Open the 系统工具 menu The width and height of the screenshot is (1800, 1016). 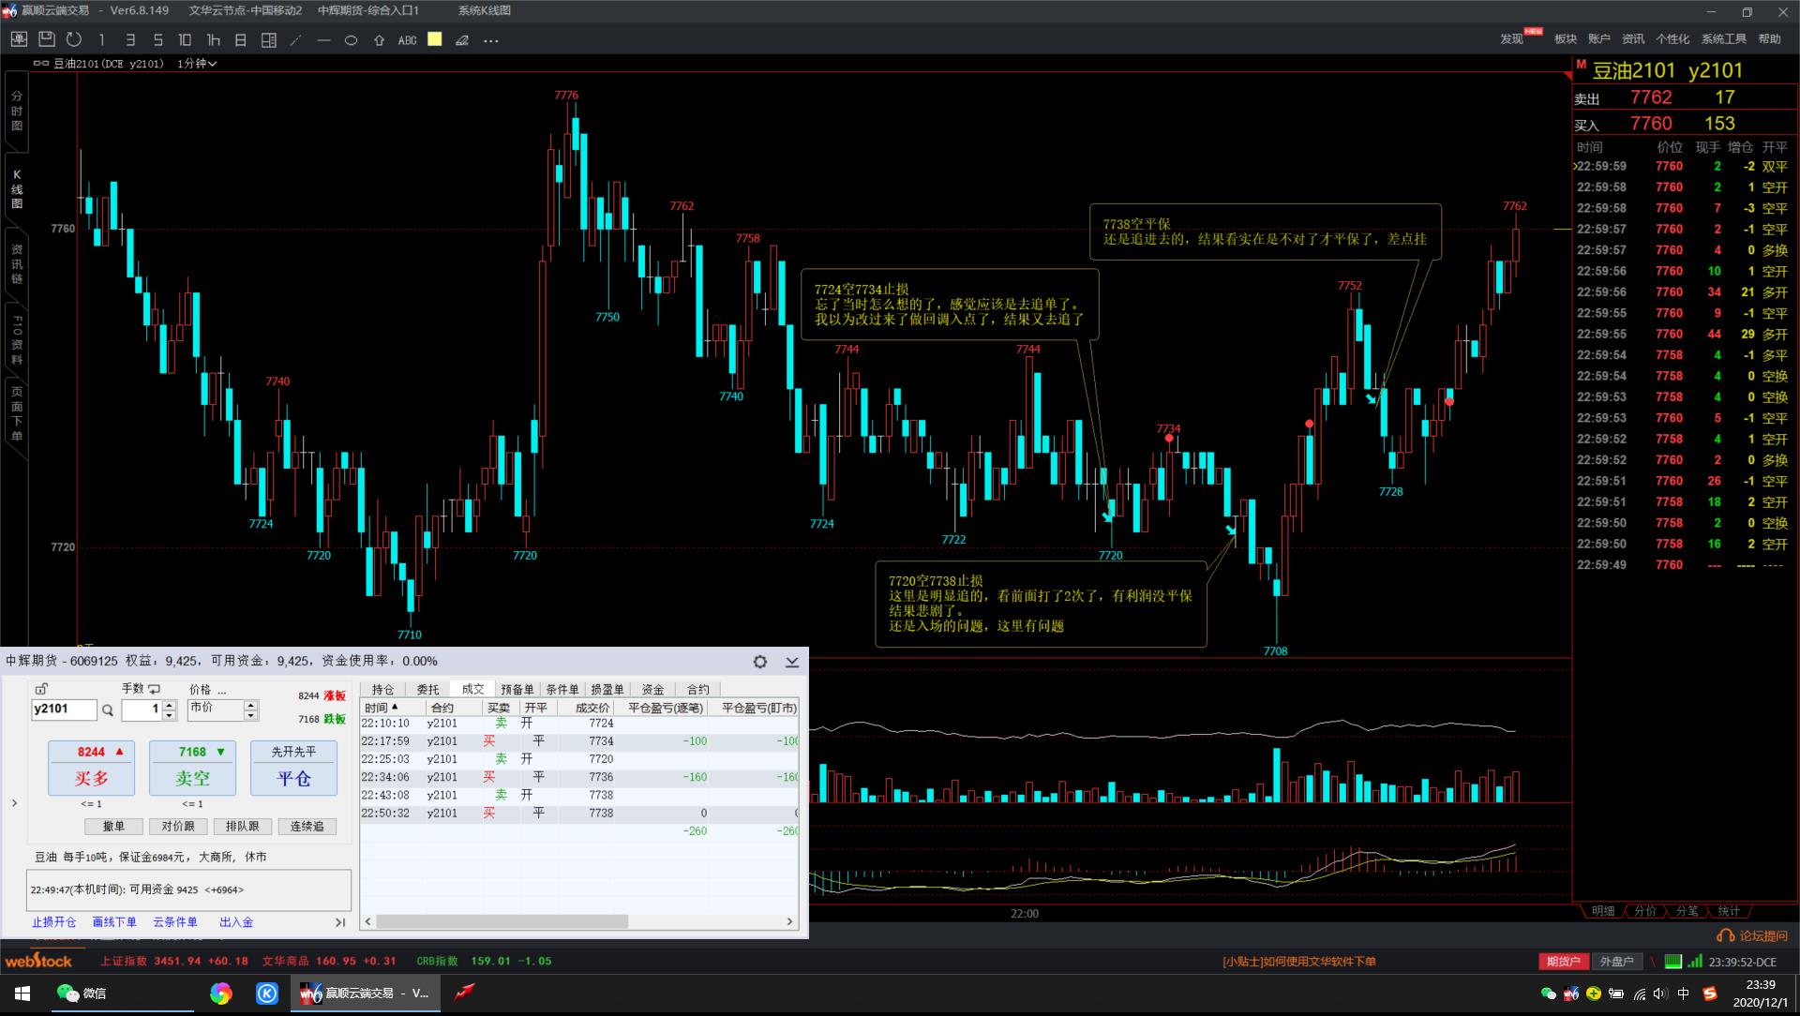point(1724,38)
